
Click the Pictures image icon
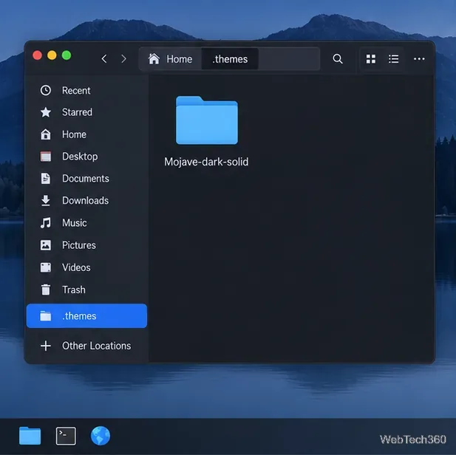tap(46, 245)
